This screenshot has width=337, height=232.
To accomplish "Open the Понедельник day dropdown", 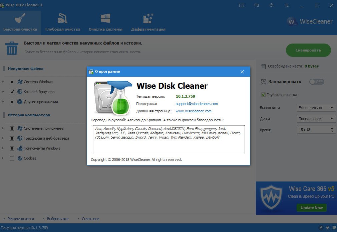I will tap(316, 119).
